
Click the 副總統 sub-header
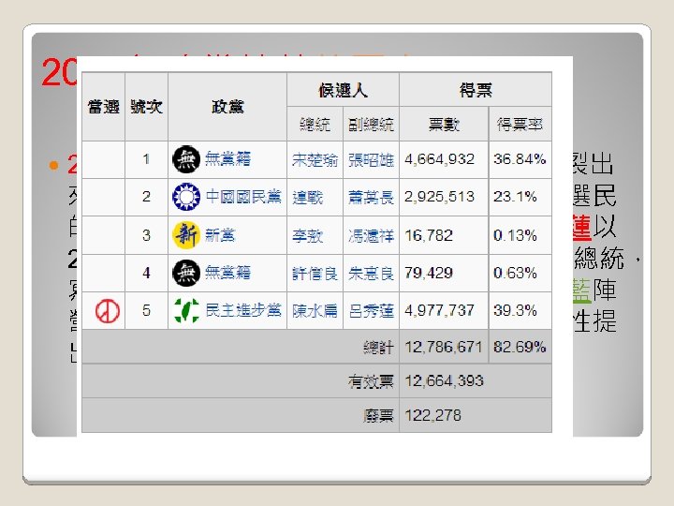(371, 125)
